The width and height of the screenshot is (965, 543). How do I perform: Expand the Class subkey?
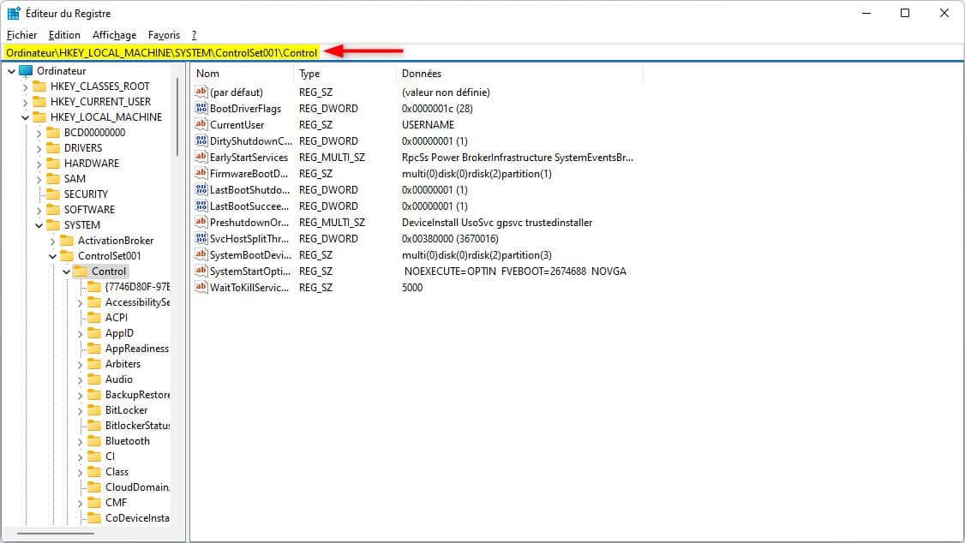coord(80,472)
